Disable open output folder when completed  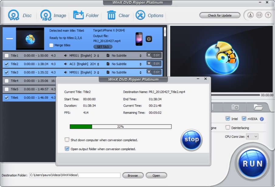tap(67, 149)
